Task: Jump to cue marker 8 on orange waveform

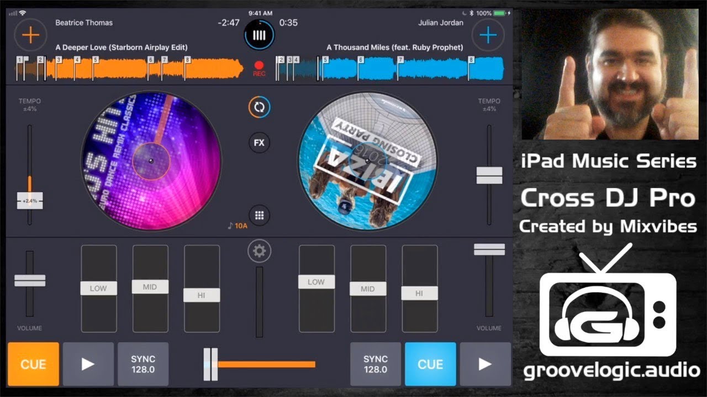Action: point(187,60)
